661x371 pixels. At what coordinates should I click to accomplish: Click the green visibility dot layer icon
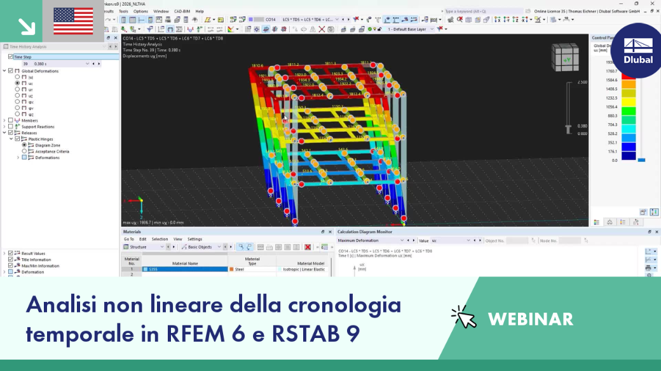[370, 29]
